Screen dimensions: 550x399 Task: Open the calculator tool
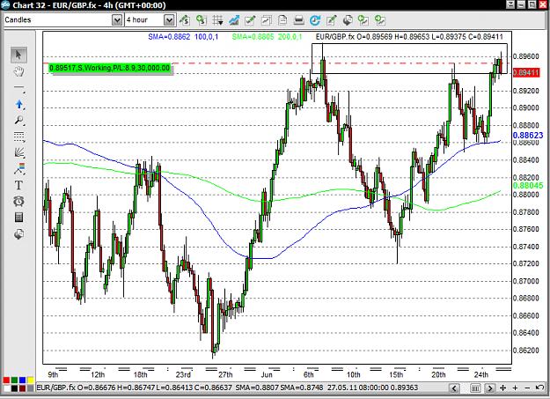coord(19,218)
